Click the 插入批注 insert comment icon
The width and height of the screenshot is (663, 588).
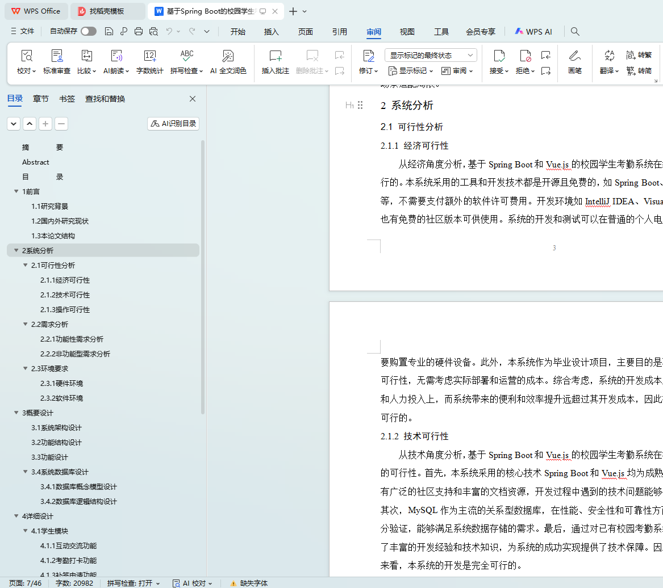(x=276, y=56)
